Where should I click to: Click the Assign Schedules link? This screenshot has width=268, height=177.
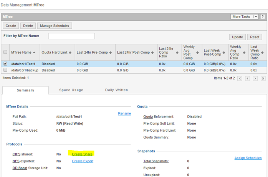point(248,158)
